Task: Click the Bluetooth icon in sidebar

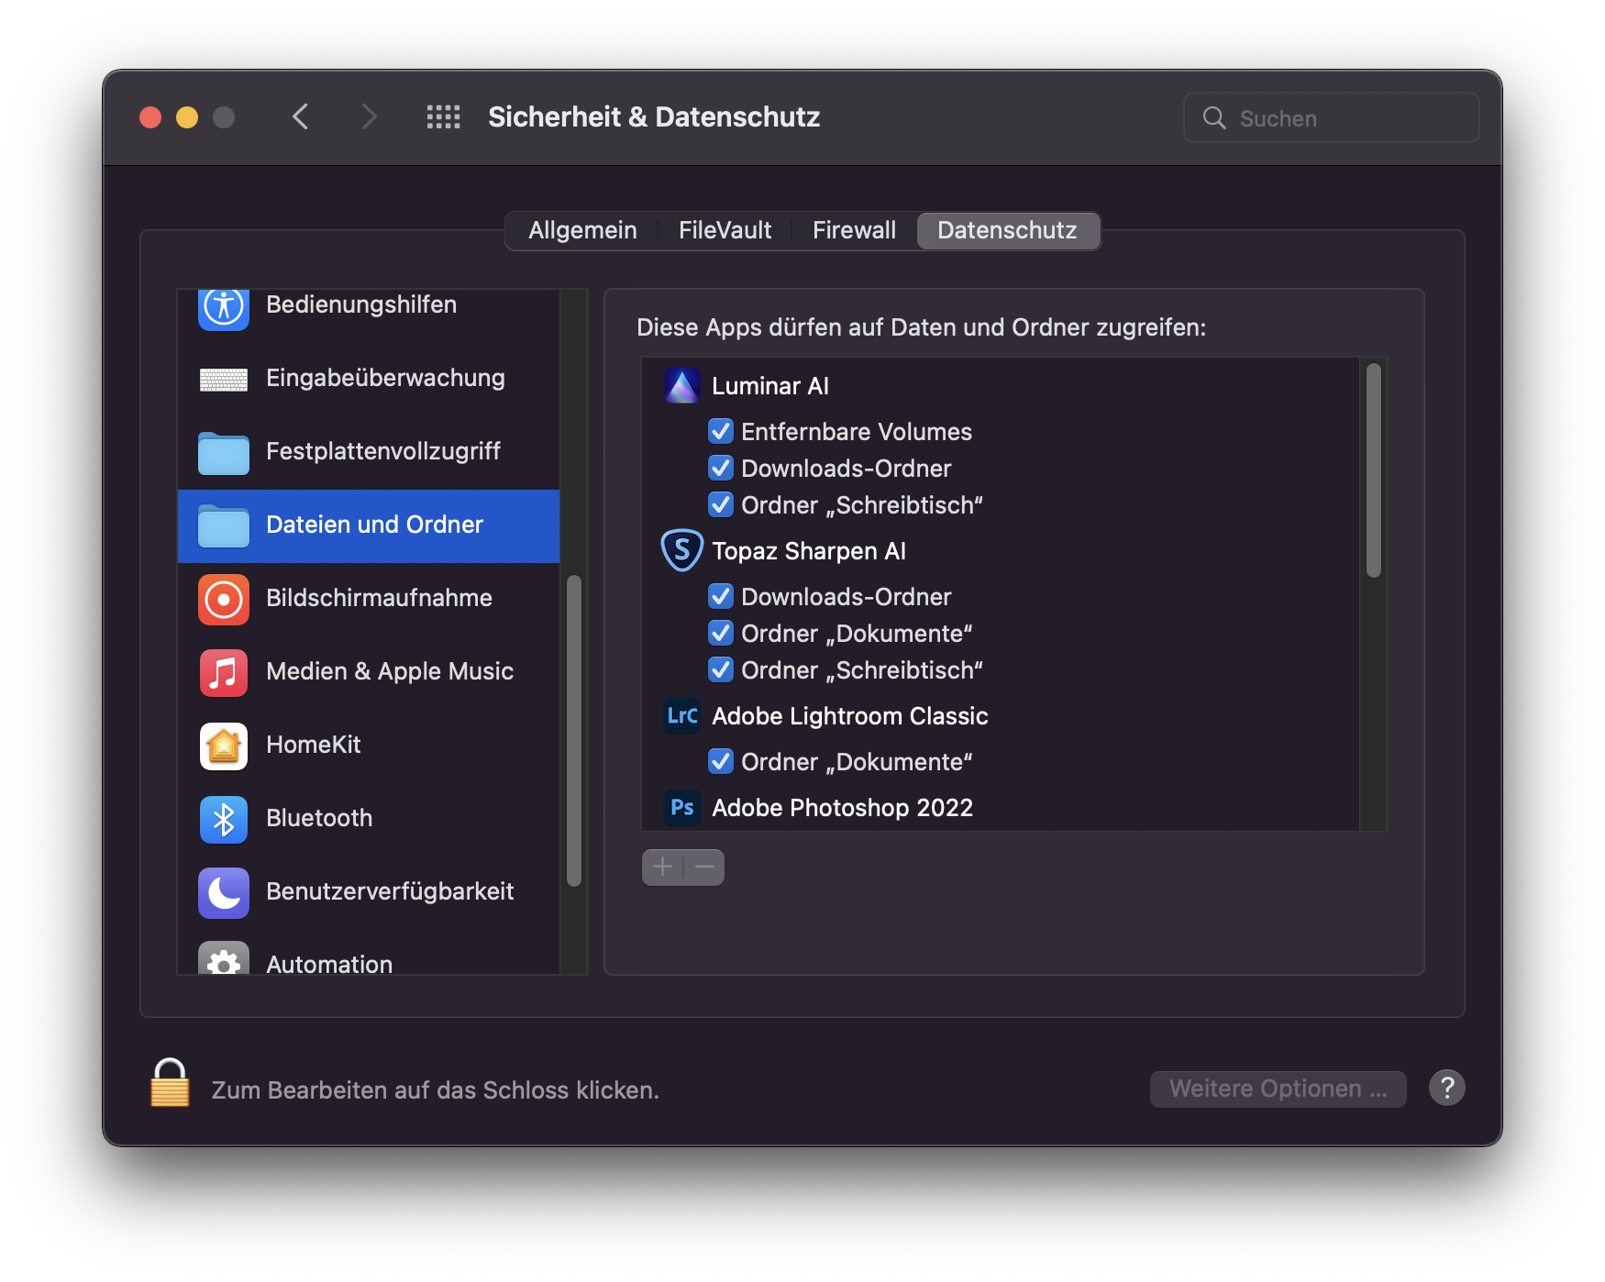Action: click(x=224, y=819)
